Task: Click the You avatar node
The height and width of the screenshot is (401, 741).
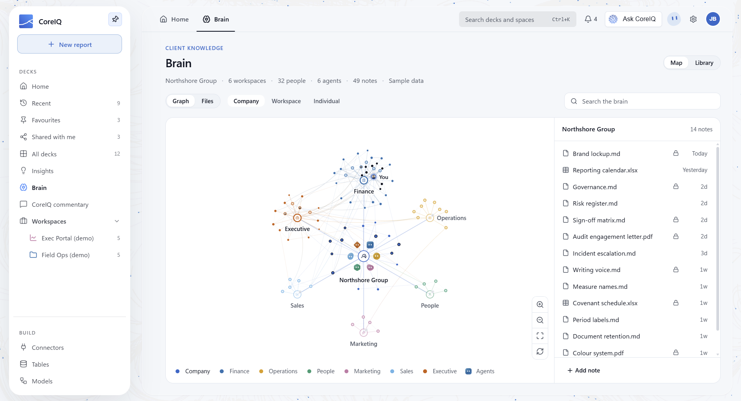Action: tap(374, 177)
